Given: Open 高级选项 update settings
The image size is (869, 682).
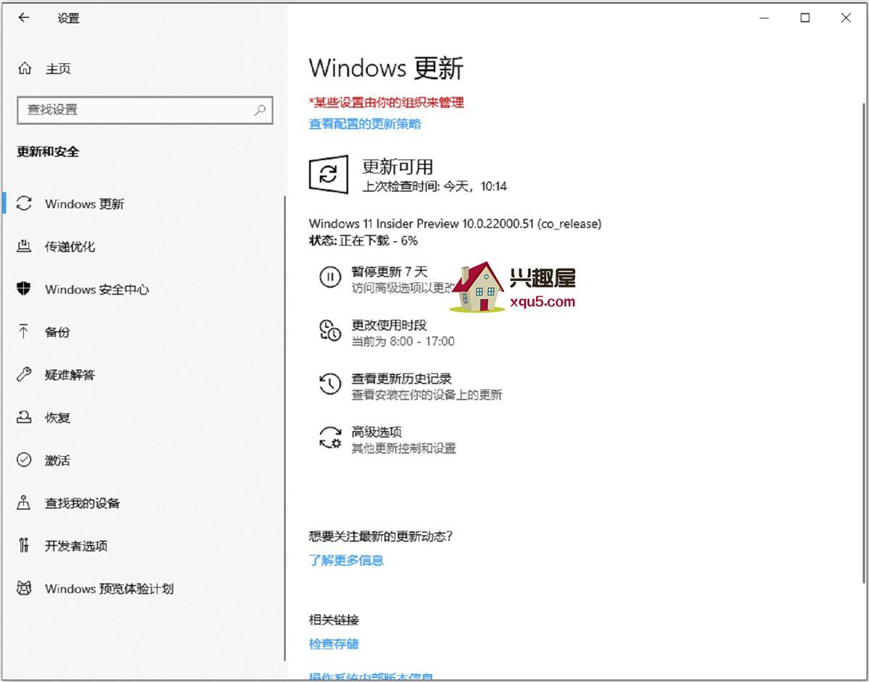Looking at the screenshot, I should tap(377, 432).
